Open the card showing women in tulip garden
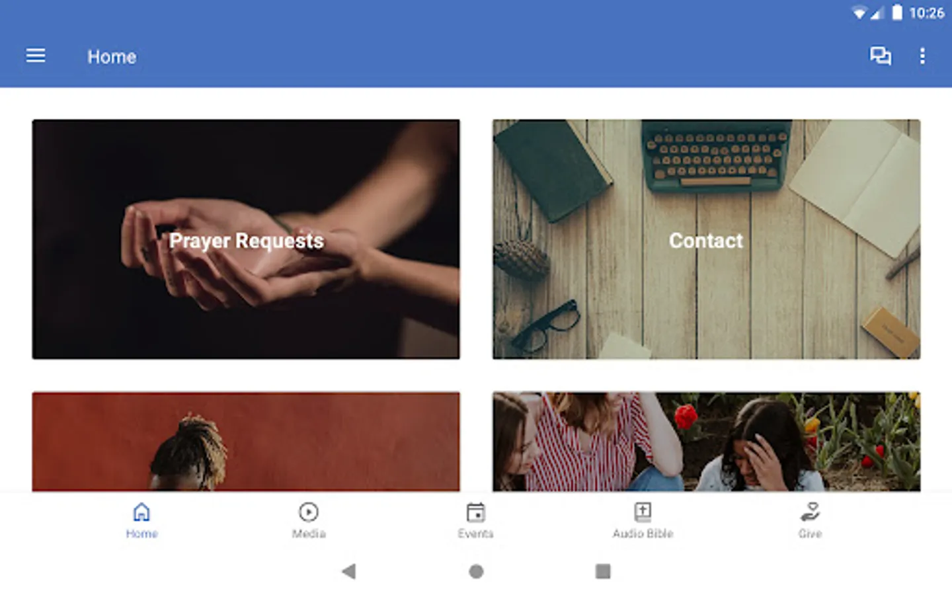 (x=706, y=442)
